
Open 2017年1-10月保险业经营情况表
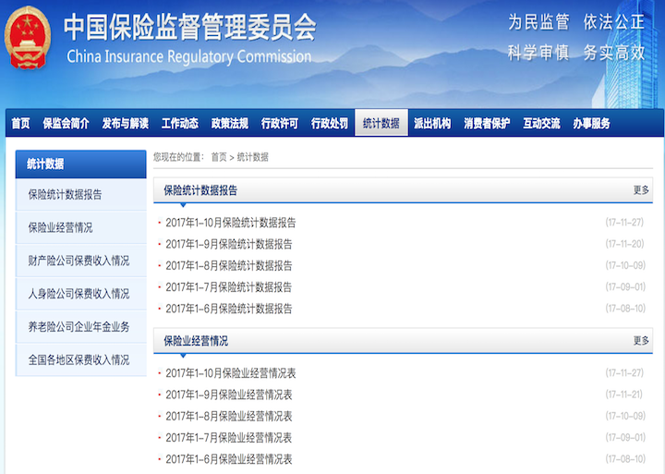point(231,373)
